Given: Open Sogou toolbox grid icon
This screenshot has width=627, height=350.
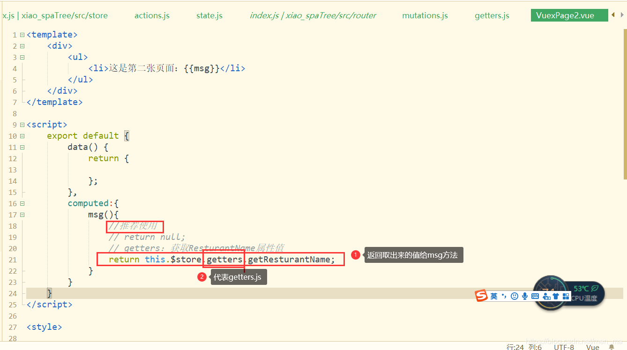Looking at the screenshot, I should point(566,296).
